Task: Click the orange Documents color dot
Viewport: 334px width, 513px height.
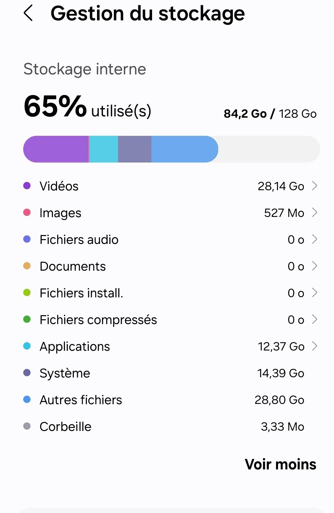Action: [27, 266]
